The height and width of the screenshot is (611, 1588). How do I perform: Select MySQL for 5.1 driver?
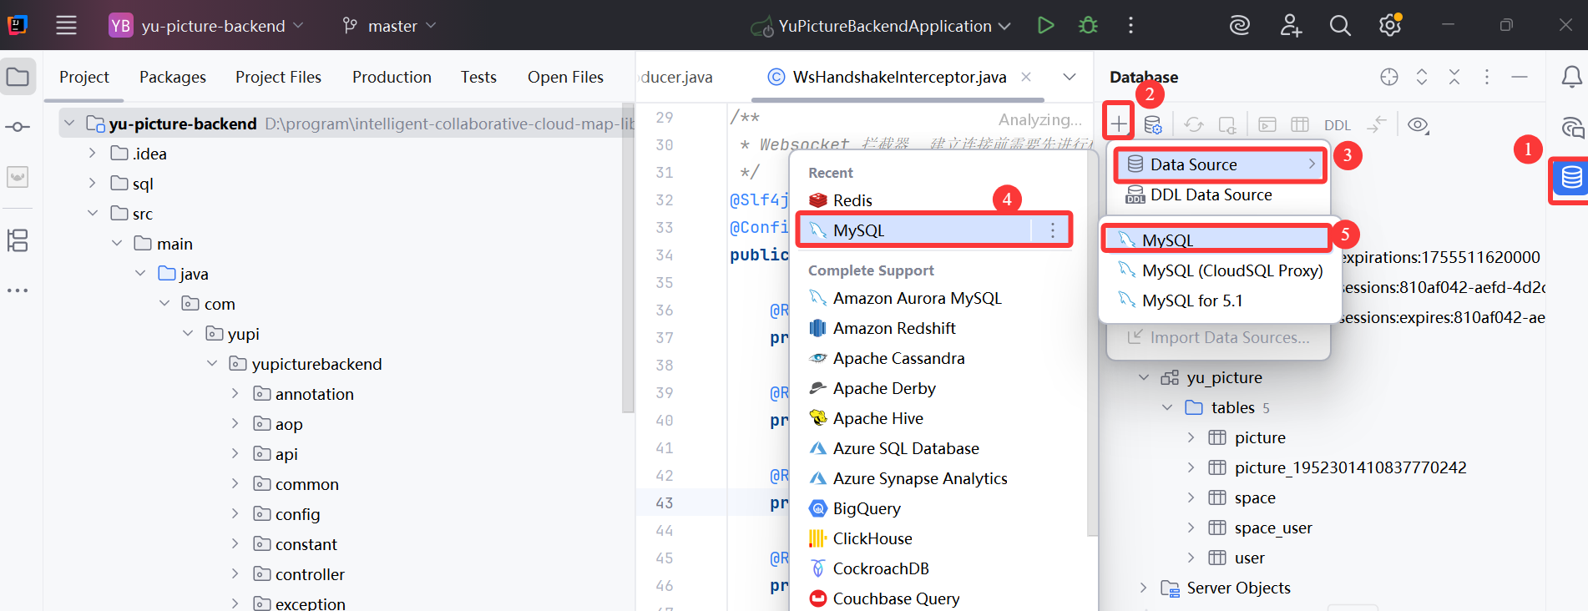pos(1191,300)
